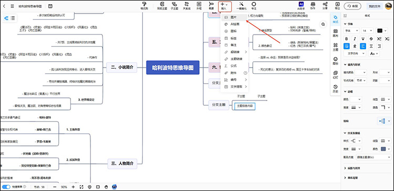Choose 图片 from the insert menu
The width and height of the screenshot is (394, 191).
pyautogui.click(x=234, y=17)
